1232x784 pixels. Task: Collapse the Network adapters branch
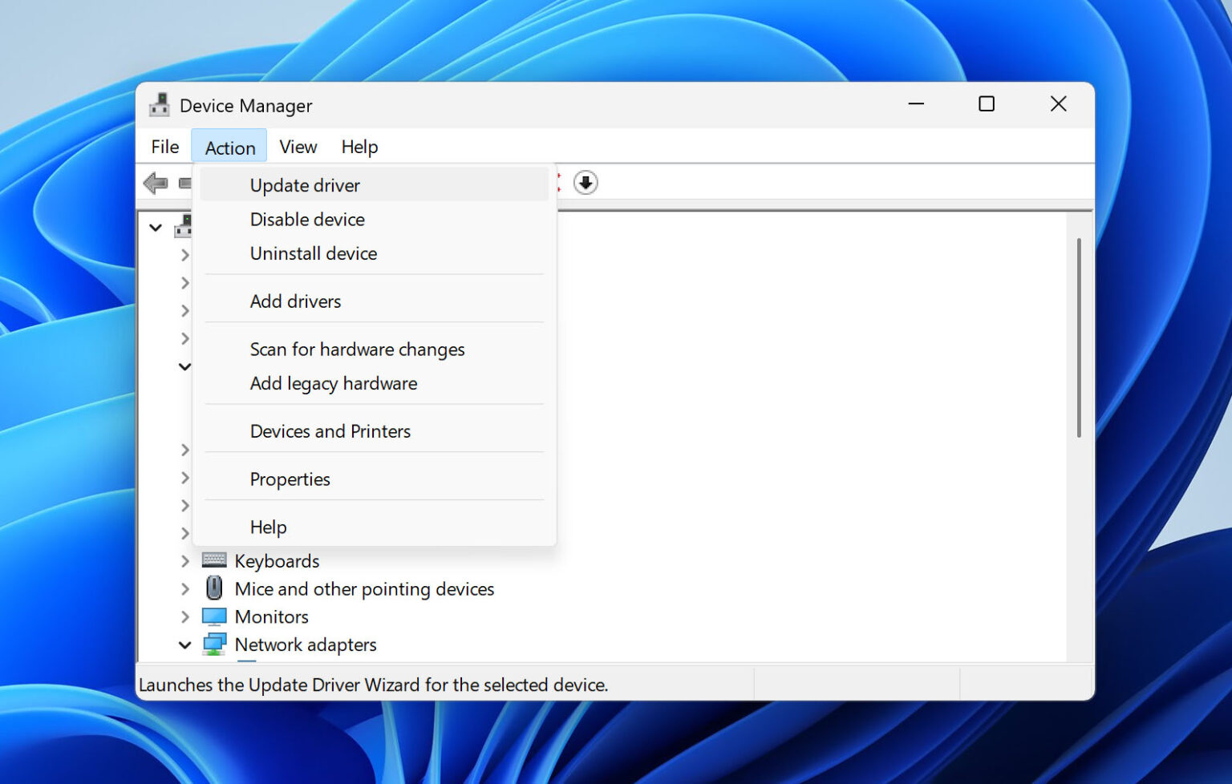tap(185, 645)
